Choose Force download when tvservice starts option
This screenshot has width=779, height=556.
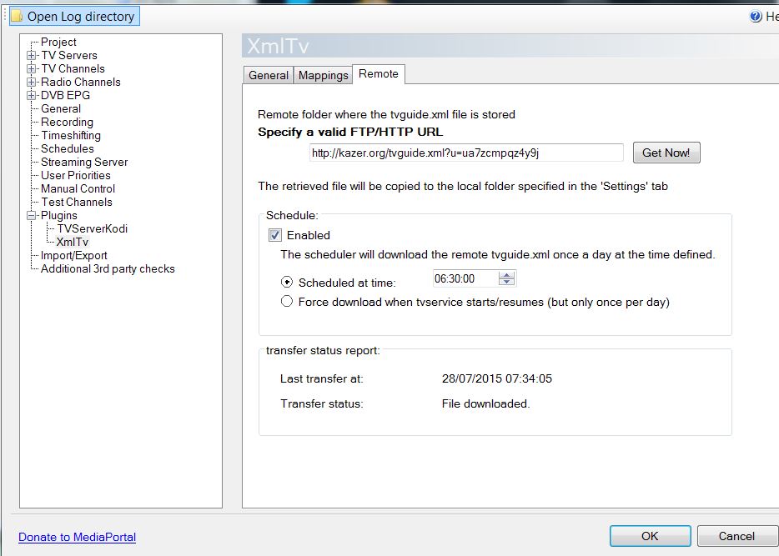coord(287,302)
